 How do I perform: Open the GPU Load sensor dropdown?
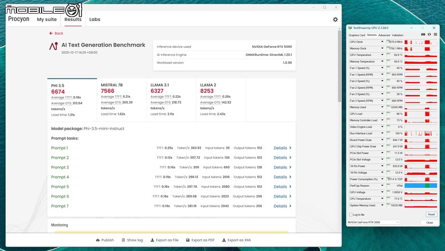coord(382,114)
